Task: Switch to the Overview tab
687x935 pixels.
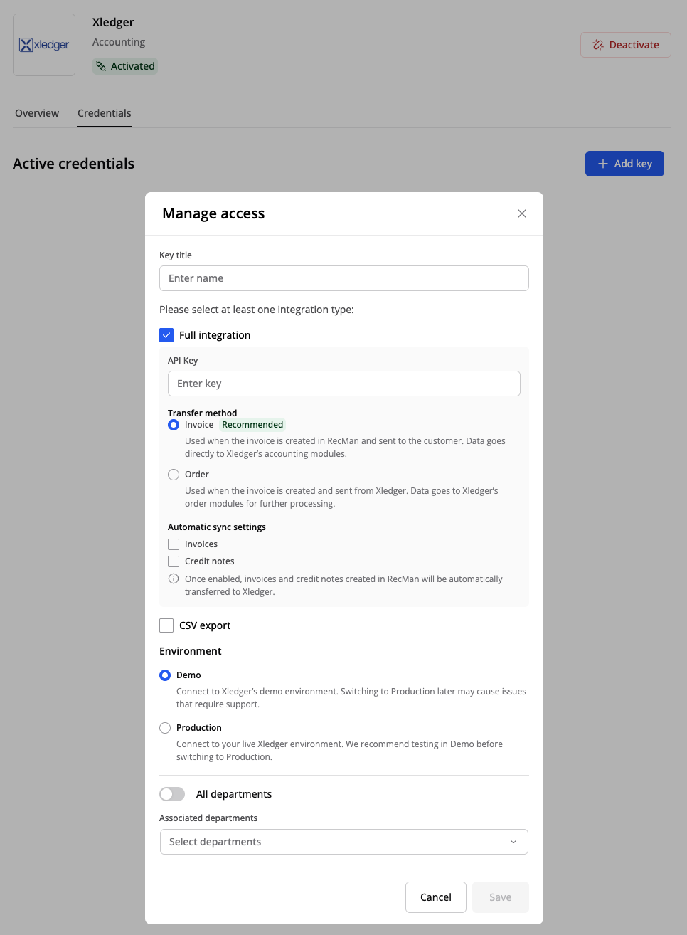Action: [37, 113]
